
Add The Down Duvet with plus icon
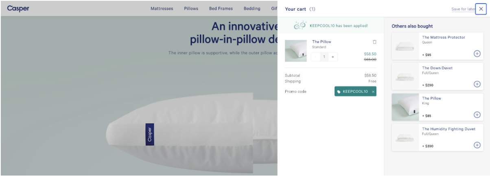(477, 84)
